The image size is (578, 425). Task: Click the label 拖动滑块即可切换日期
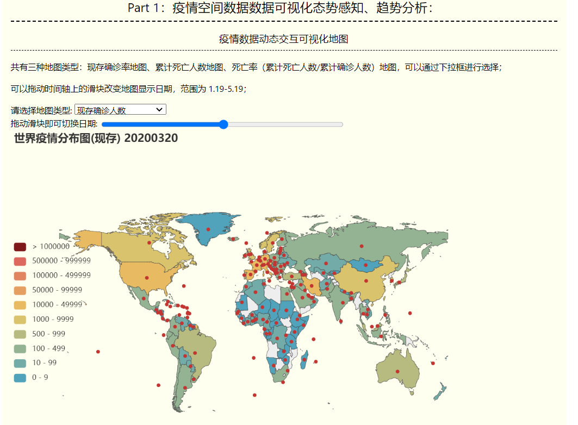click(54, 124)
